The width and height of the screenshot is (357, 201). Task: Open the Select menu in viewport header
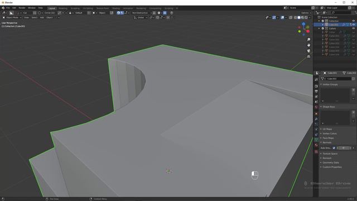pyautogui.click(x=35, y=17)
